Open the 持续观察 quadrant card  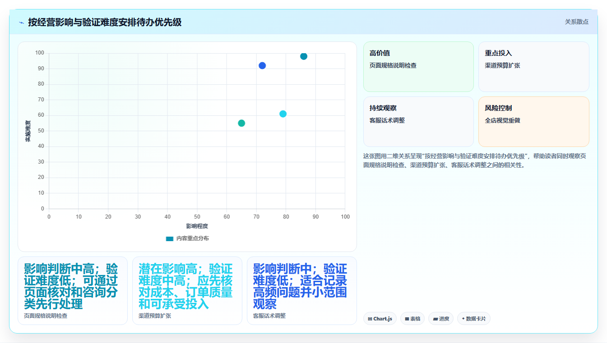point(418,122)
